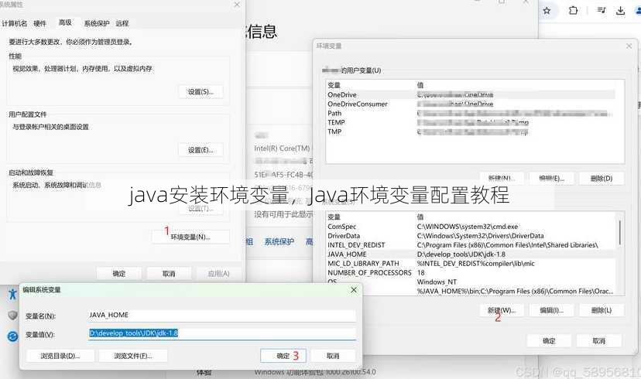
Task: Select the MIC_LD_LIBRARY_PATH variable row
Action: point(471,264)
